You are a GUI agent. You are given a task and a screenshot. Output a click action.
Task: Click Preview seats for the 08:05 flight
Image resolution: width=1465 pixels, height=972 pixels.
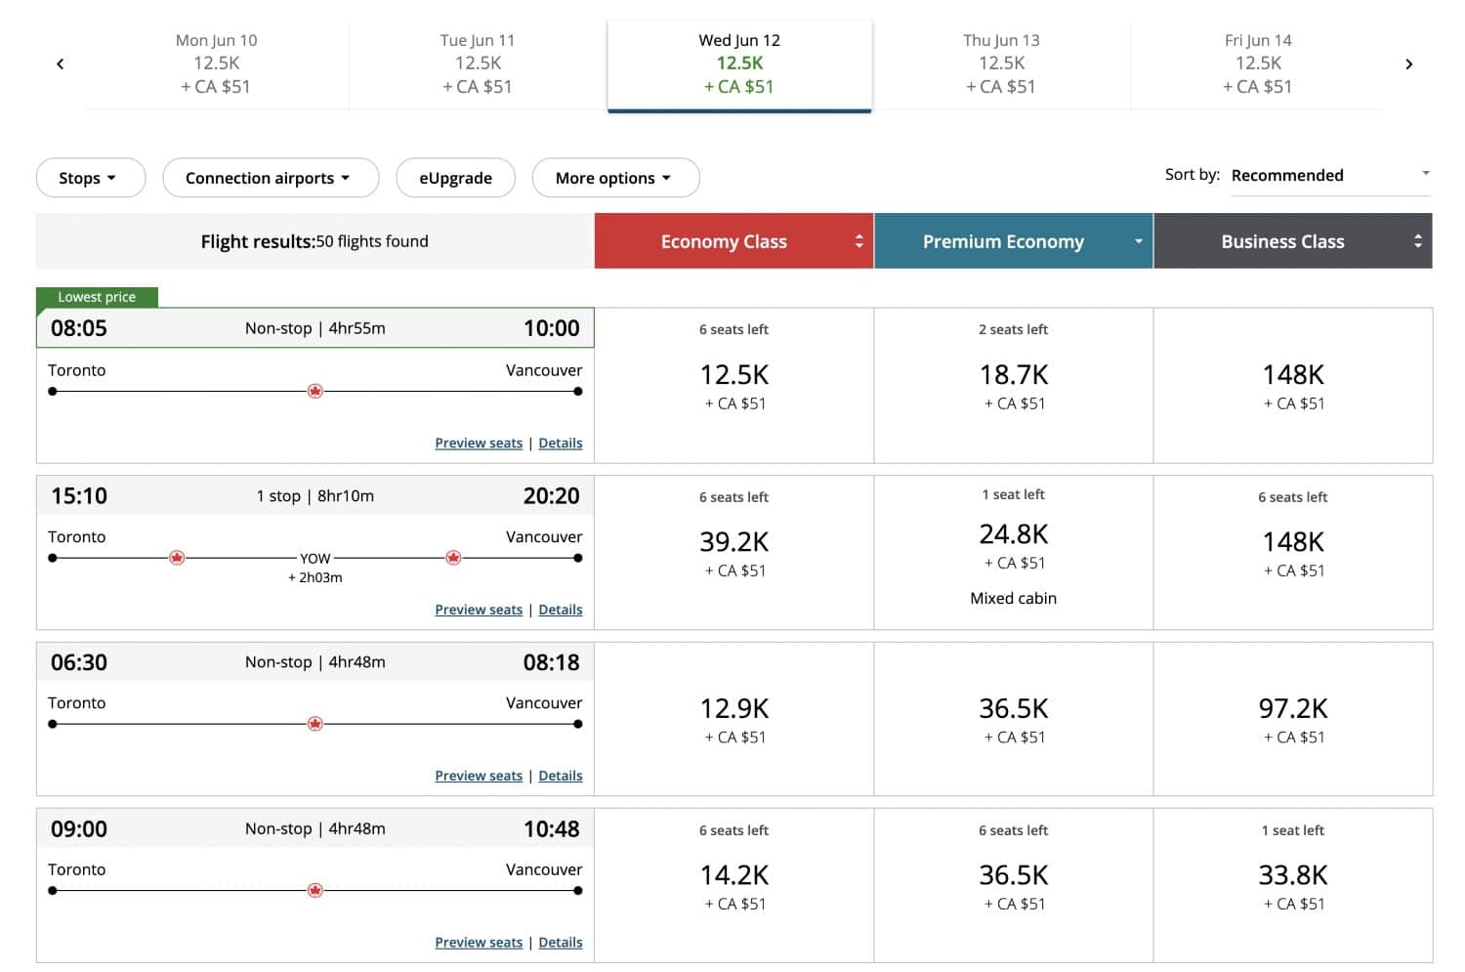tap(479, 443)
